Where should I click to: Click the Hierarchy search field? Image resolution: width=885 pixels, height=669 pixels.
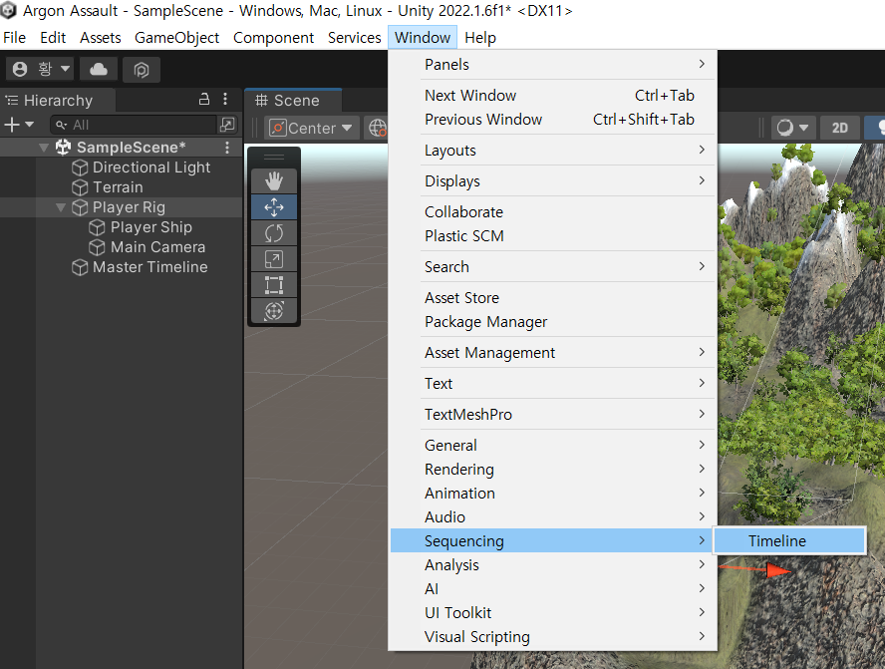pos(134,125)
